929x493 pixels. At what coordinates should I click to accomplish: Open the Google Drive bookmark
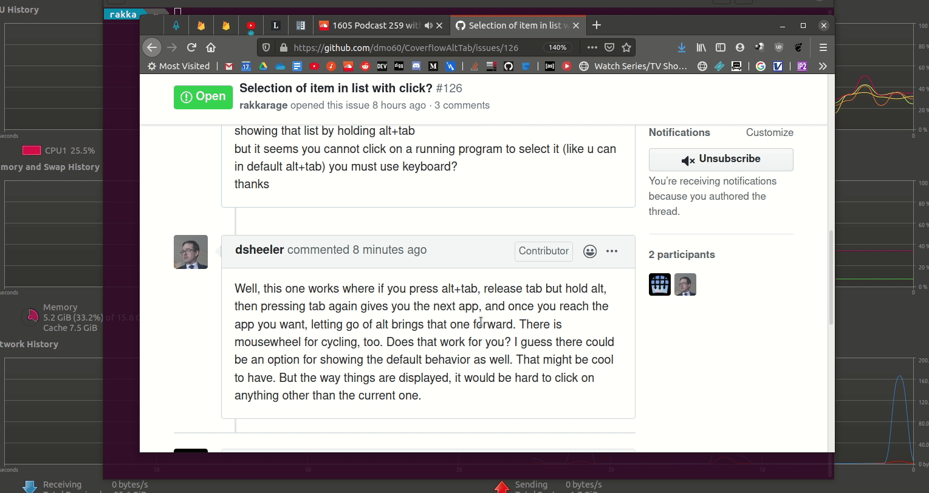pos(263,66)
